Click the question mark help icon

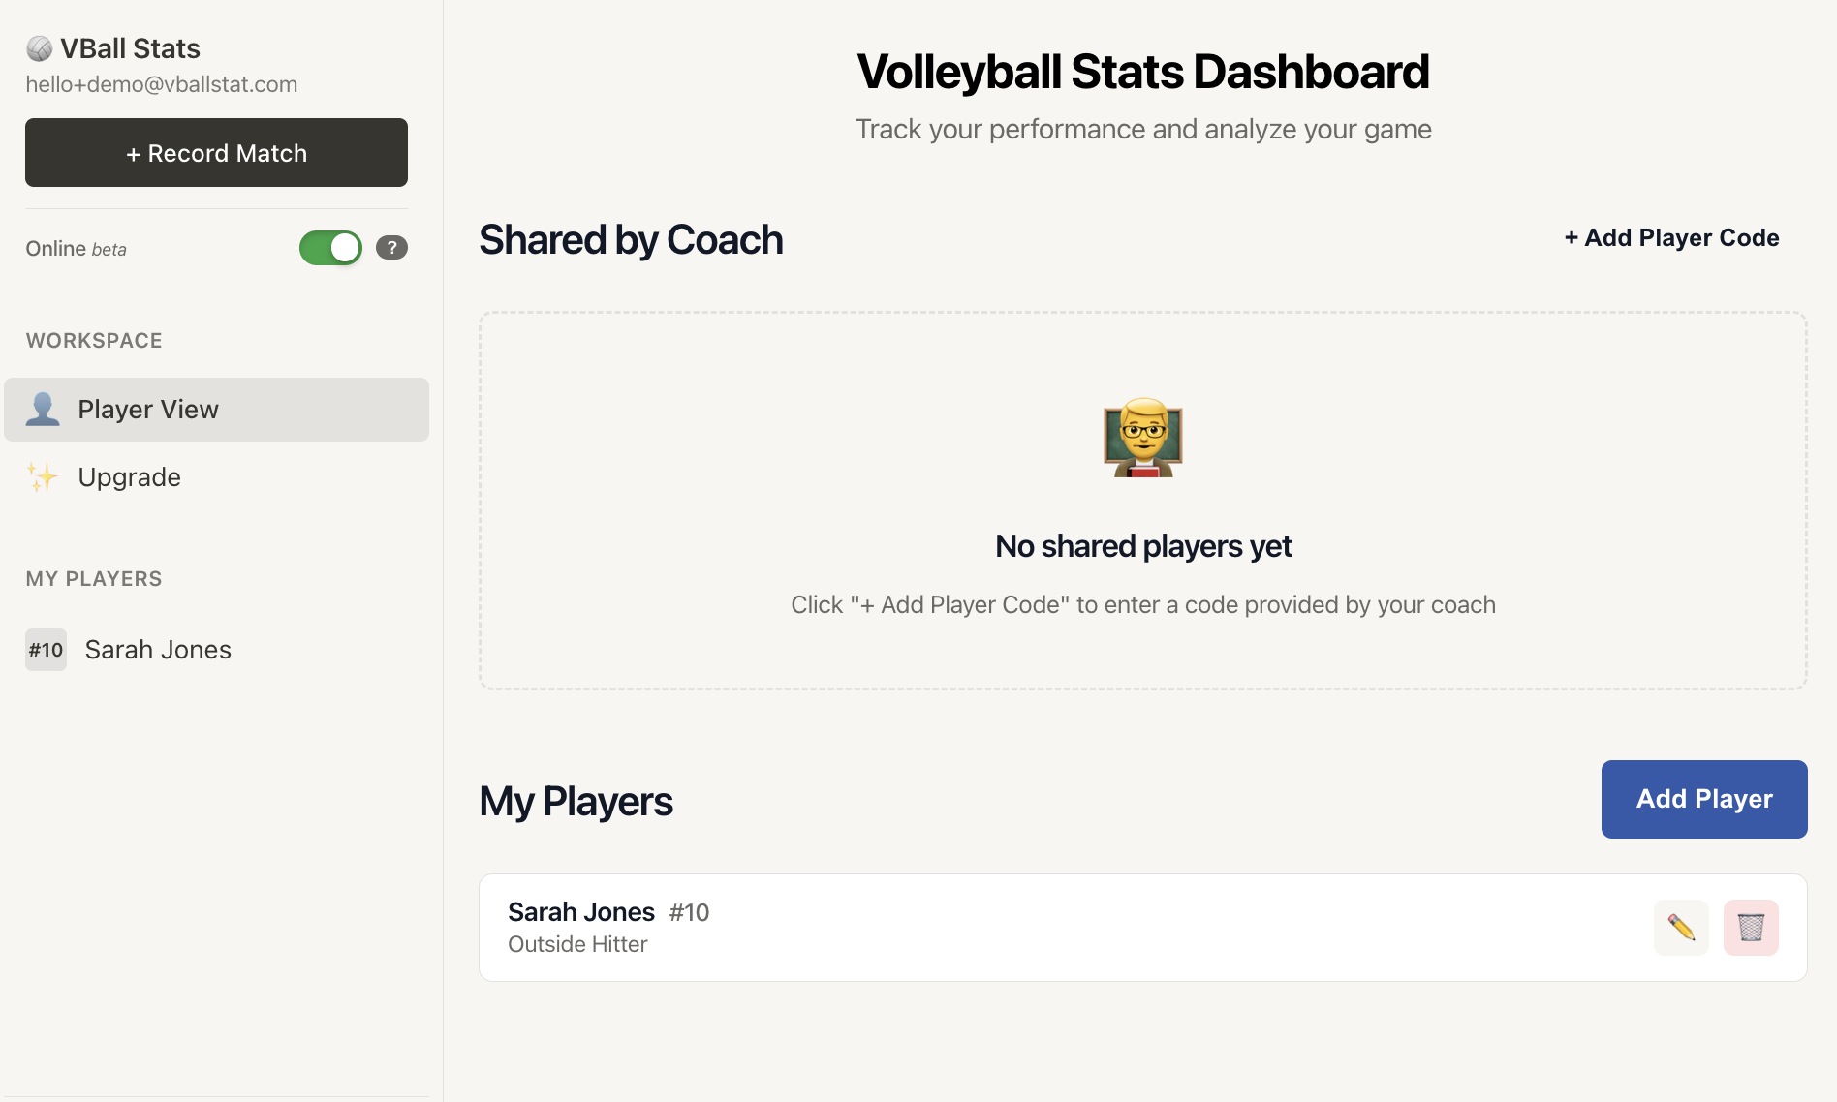[x=391, y=248]
